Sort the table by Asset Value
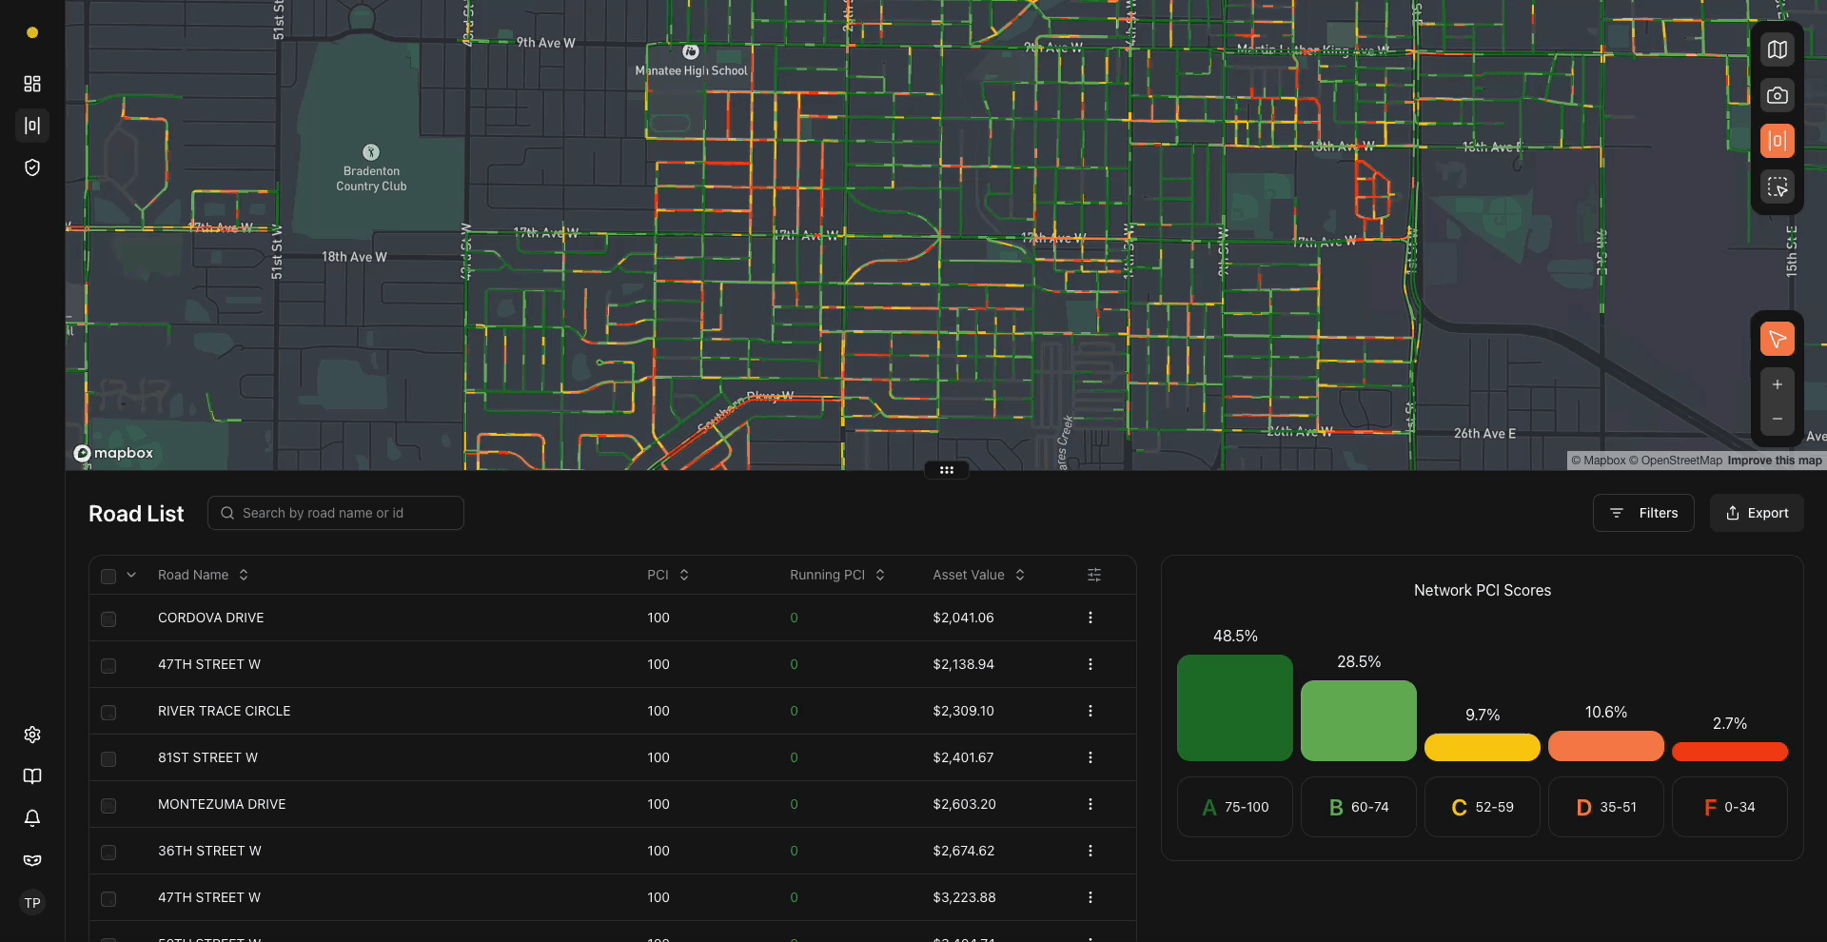1827x942 pixels. pos(1019,575)
